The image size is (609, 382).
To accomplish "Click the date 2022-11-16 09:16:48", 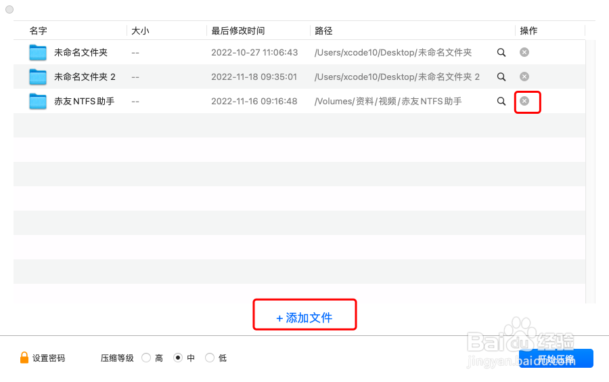I will [254, 102].
